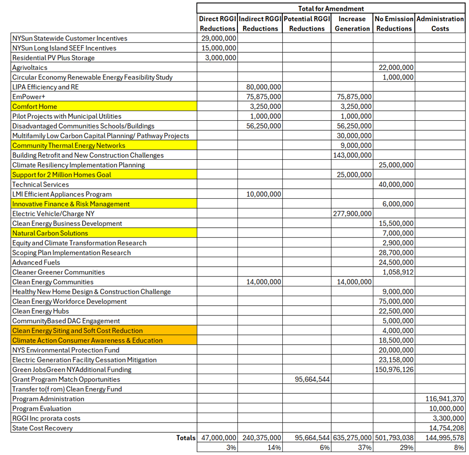Select the Totals label cell
Image resolution: width=469 pixels, height=455 pixels.
185,438
